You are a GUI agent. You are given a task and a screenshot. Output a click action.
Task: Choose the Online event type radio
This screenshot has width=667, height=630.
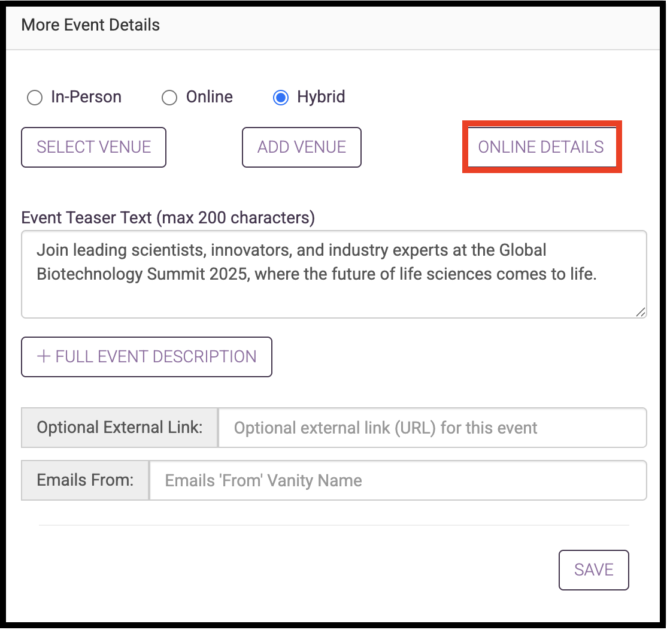(x=169, y=98)
